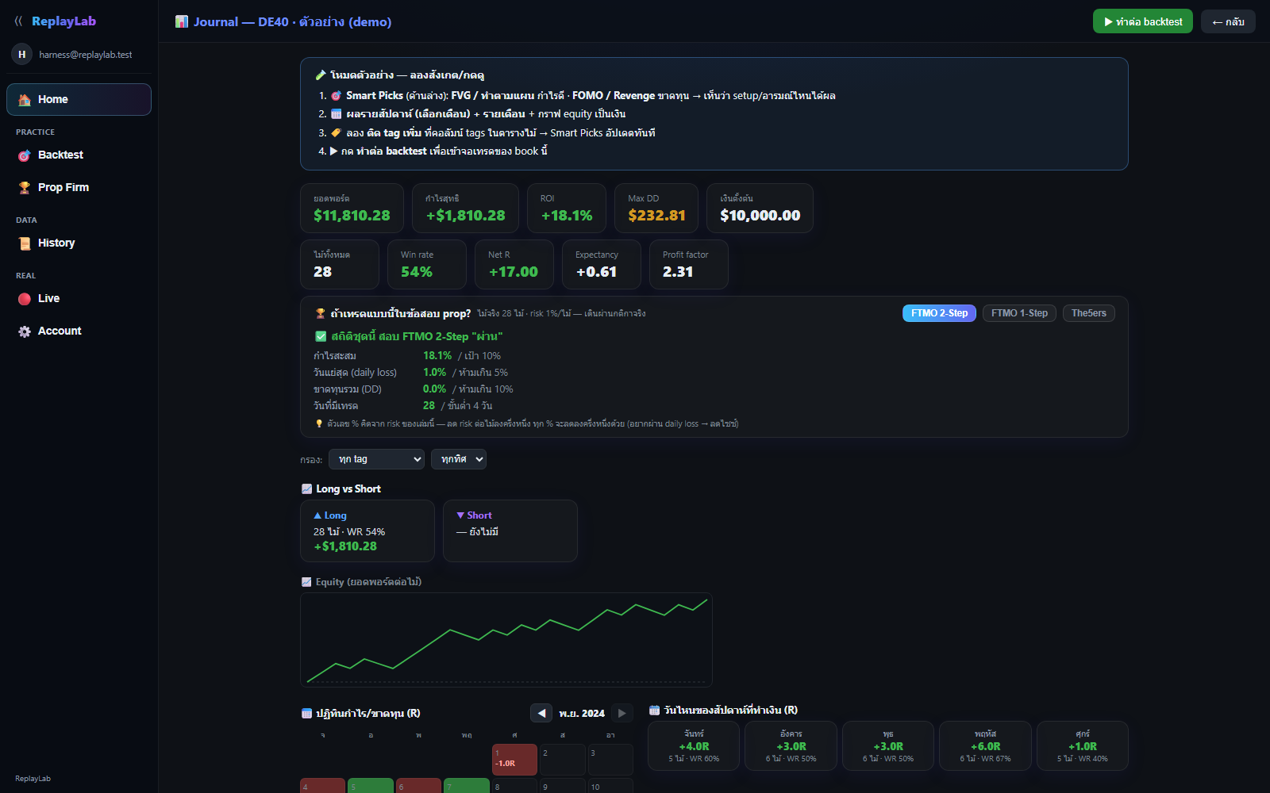Click the Home house icon
Image resolution: width=1270 pixels, height=793 pixels.
[25, 100]
